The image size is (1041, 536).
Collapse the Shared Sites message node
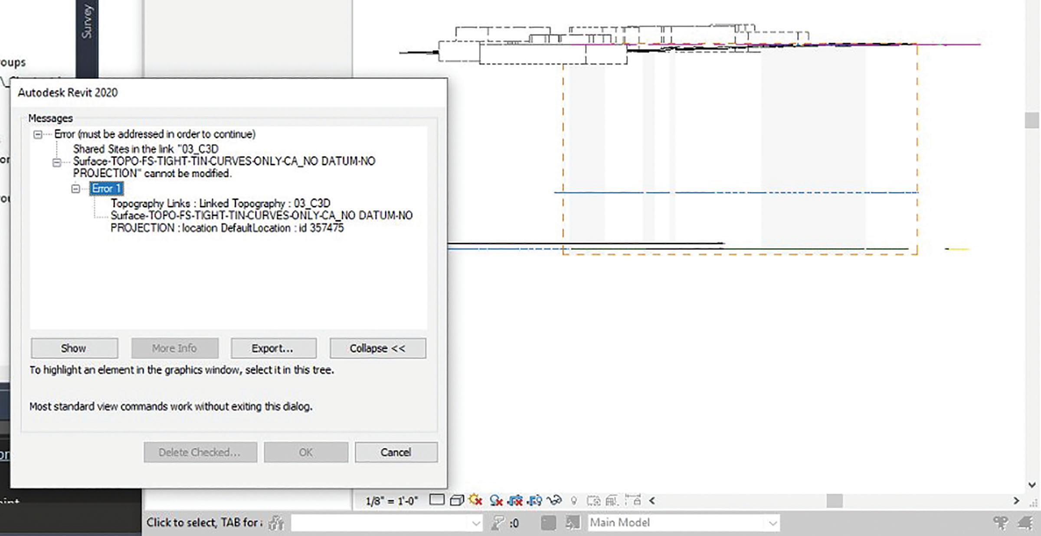click(57, 162)
